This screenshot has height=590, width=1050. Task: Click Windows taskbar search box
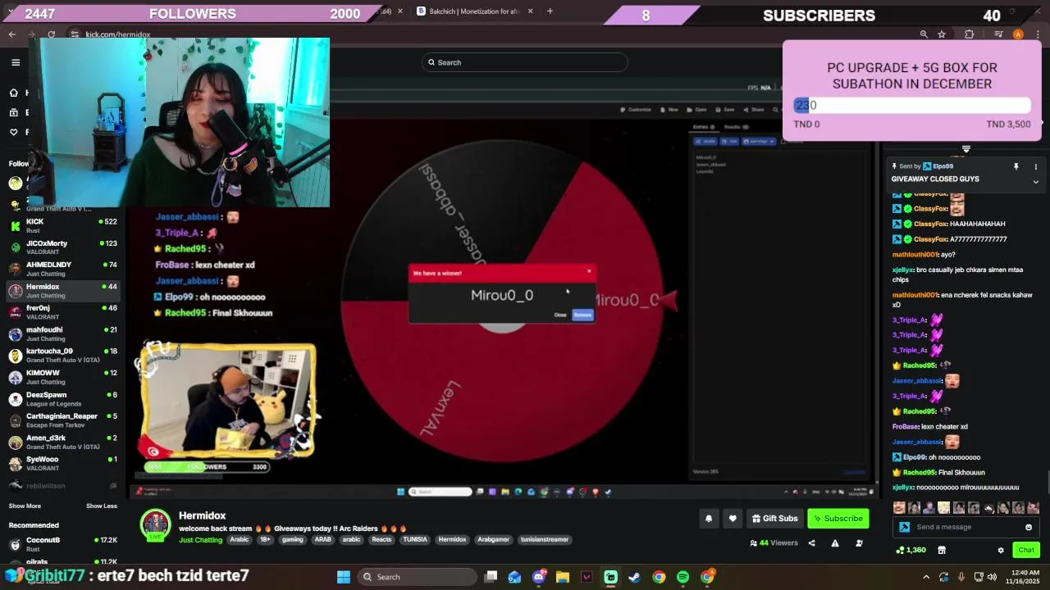point(417,577)
